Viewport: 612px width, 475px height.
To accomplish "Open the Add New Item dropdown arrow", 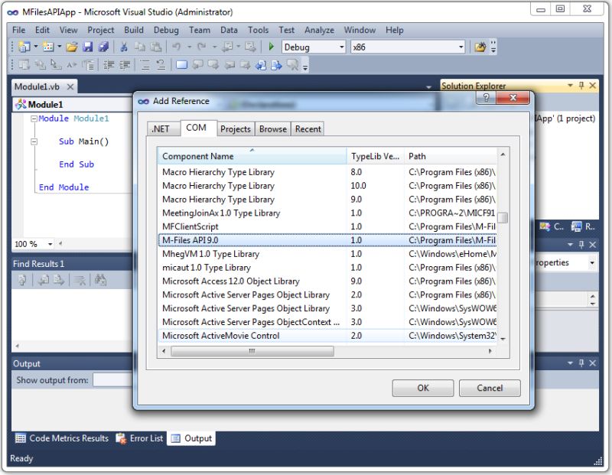I will coord(60,47).
